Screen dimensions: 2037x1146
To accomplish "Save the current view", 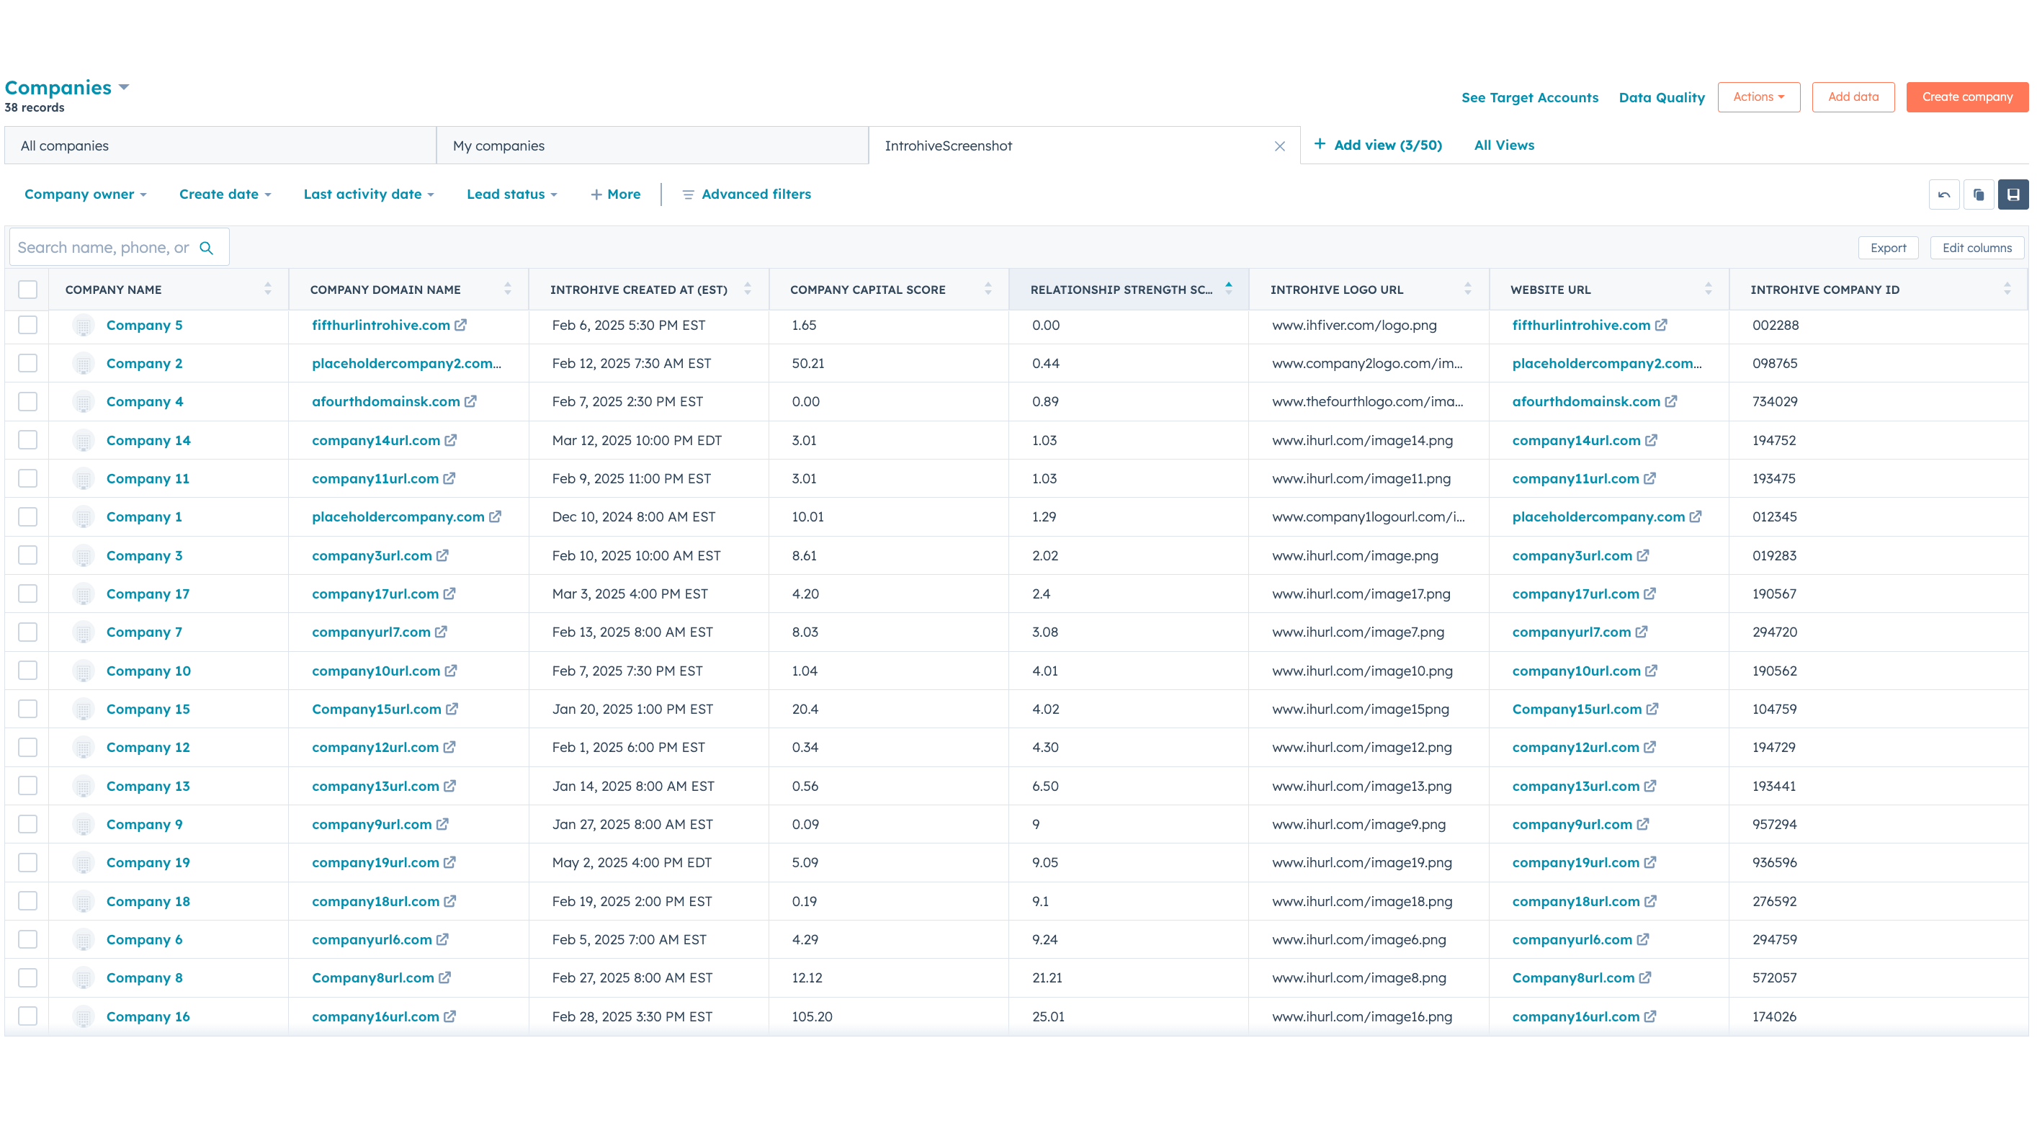I will tap(2014, 194).
